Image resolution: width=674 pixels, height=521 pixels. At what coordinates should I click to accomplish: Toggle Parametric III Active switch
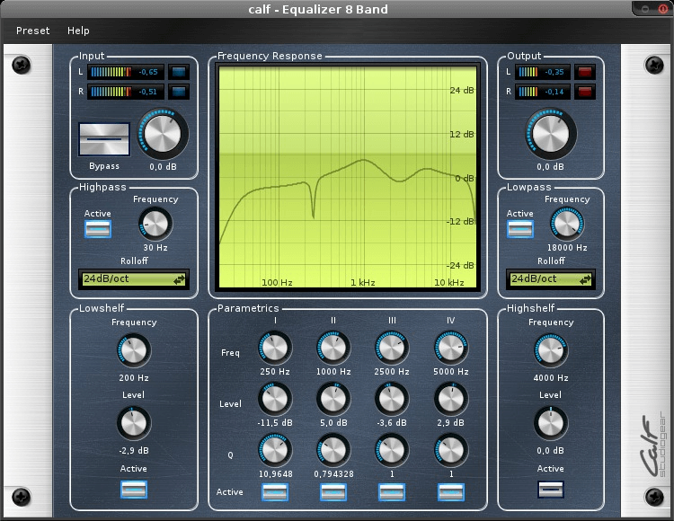392,492
